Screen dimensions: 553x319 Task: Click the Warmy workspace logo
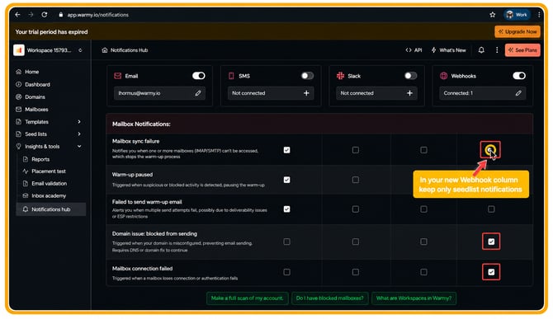19,50
